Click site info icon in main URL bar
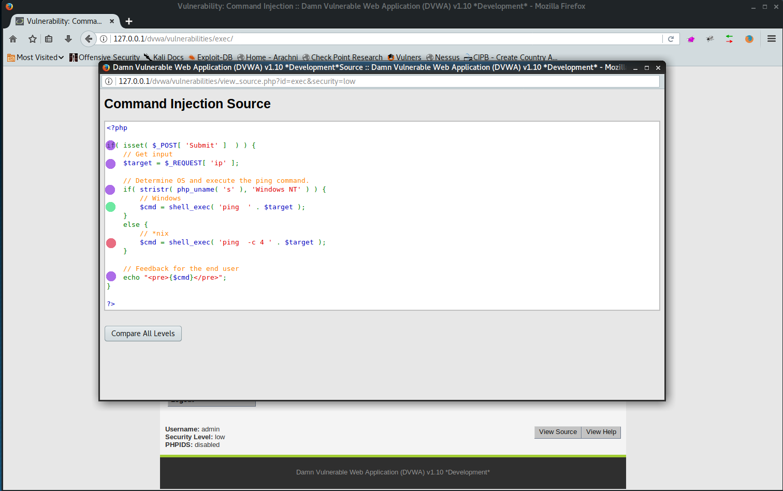The height and width of the screenshot is (491, 783). (104, 39)
